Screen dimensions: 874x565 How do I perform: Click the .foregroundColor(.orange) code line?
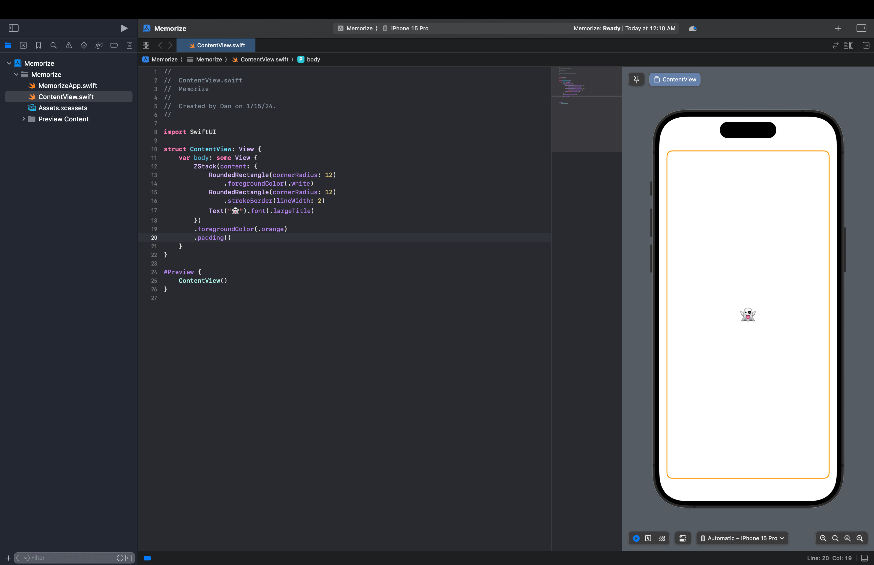(x=241, y=229)
